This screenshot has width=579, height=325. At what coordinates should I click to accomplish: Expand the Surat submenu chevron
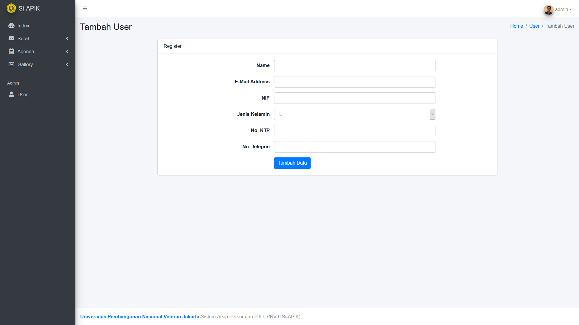click(x=67, y=39)
